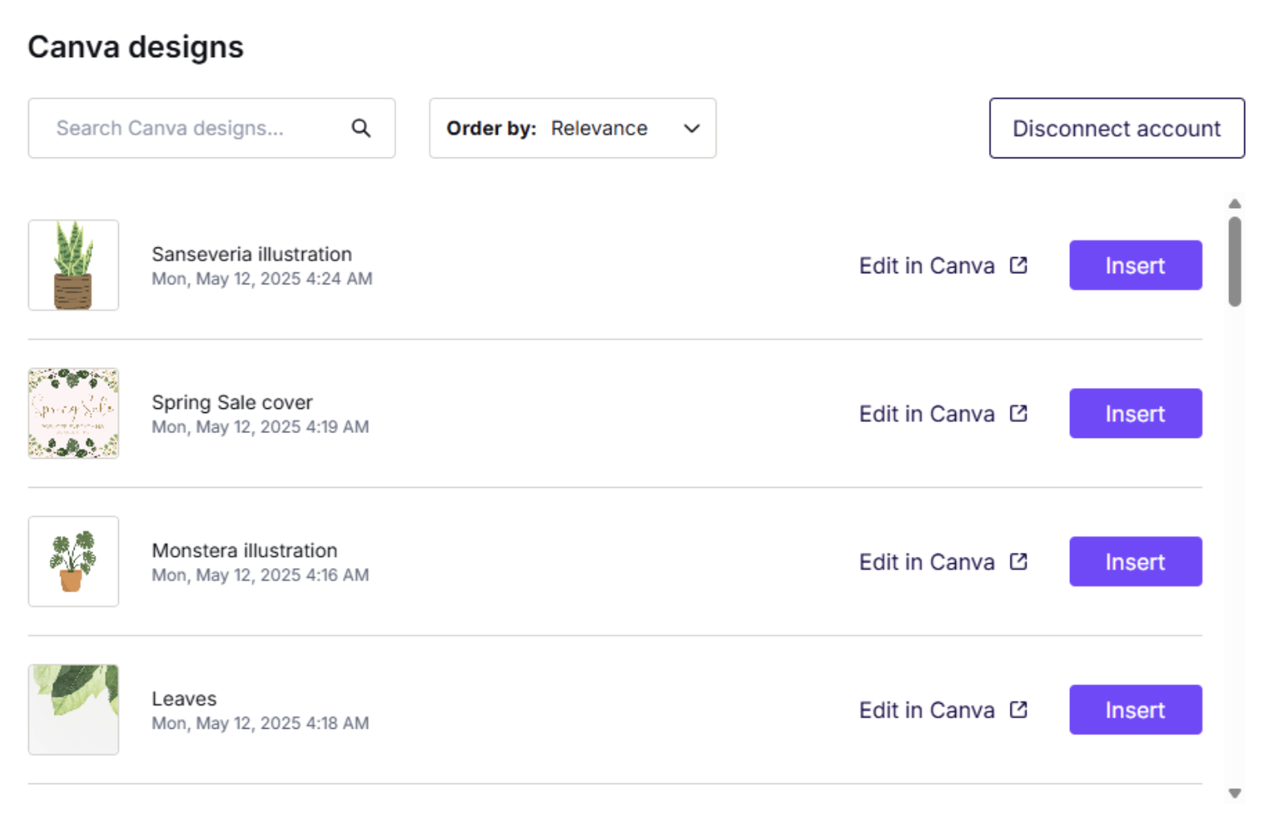Click the scroll up arrow of the designs list
The height and width of the screenshot is (830, 1274).
1235,204
